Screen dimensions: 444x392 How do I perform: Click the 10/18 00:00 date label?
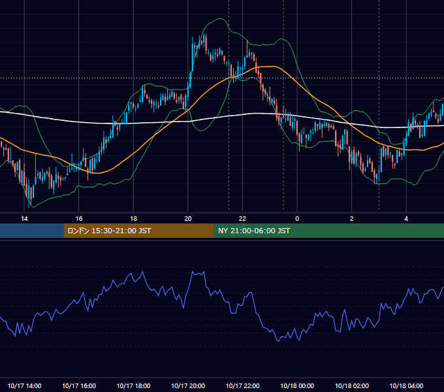click(297, 385)
